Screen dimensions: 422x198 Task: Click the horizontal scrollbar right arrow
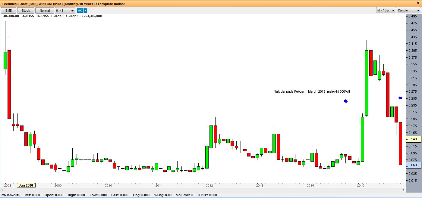coord(404,190)
